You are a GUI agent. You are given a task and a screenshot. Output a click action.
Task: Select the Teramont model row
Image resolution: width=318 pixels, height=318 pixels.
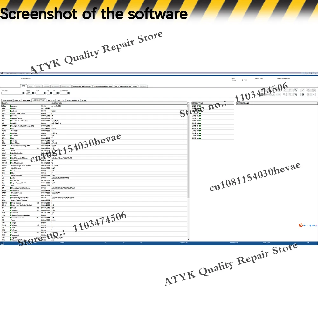(94, 235)
